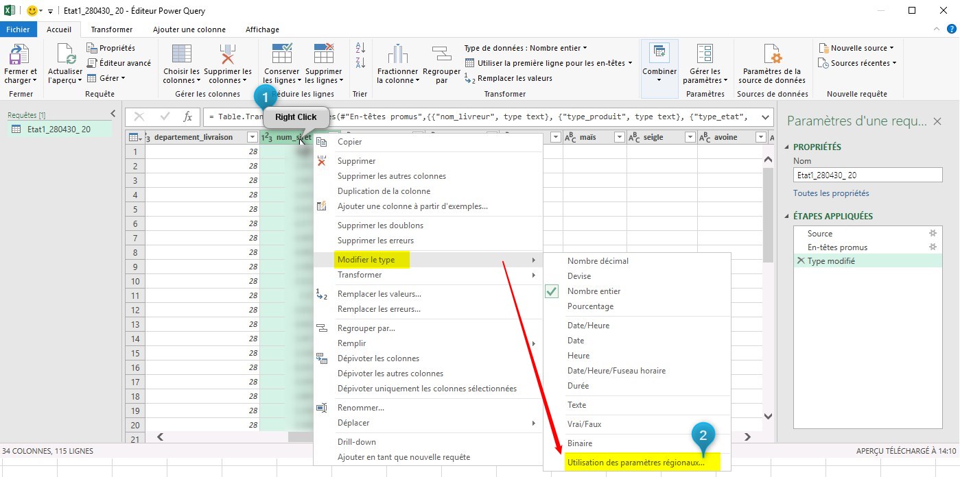Delete the Type modifié step
This screenshot has width=960, height=477.
coord(800,261)
